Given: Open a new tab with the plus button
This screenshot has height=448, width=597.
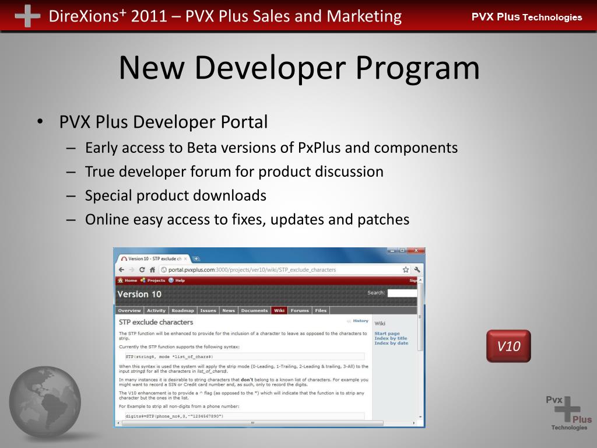Looking at the screenshot, I should (196, 258).
